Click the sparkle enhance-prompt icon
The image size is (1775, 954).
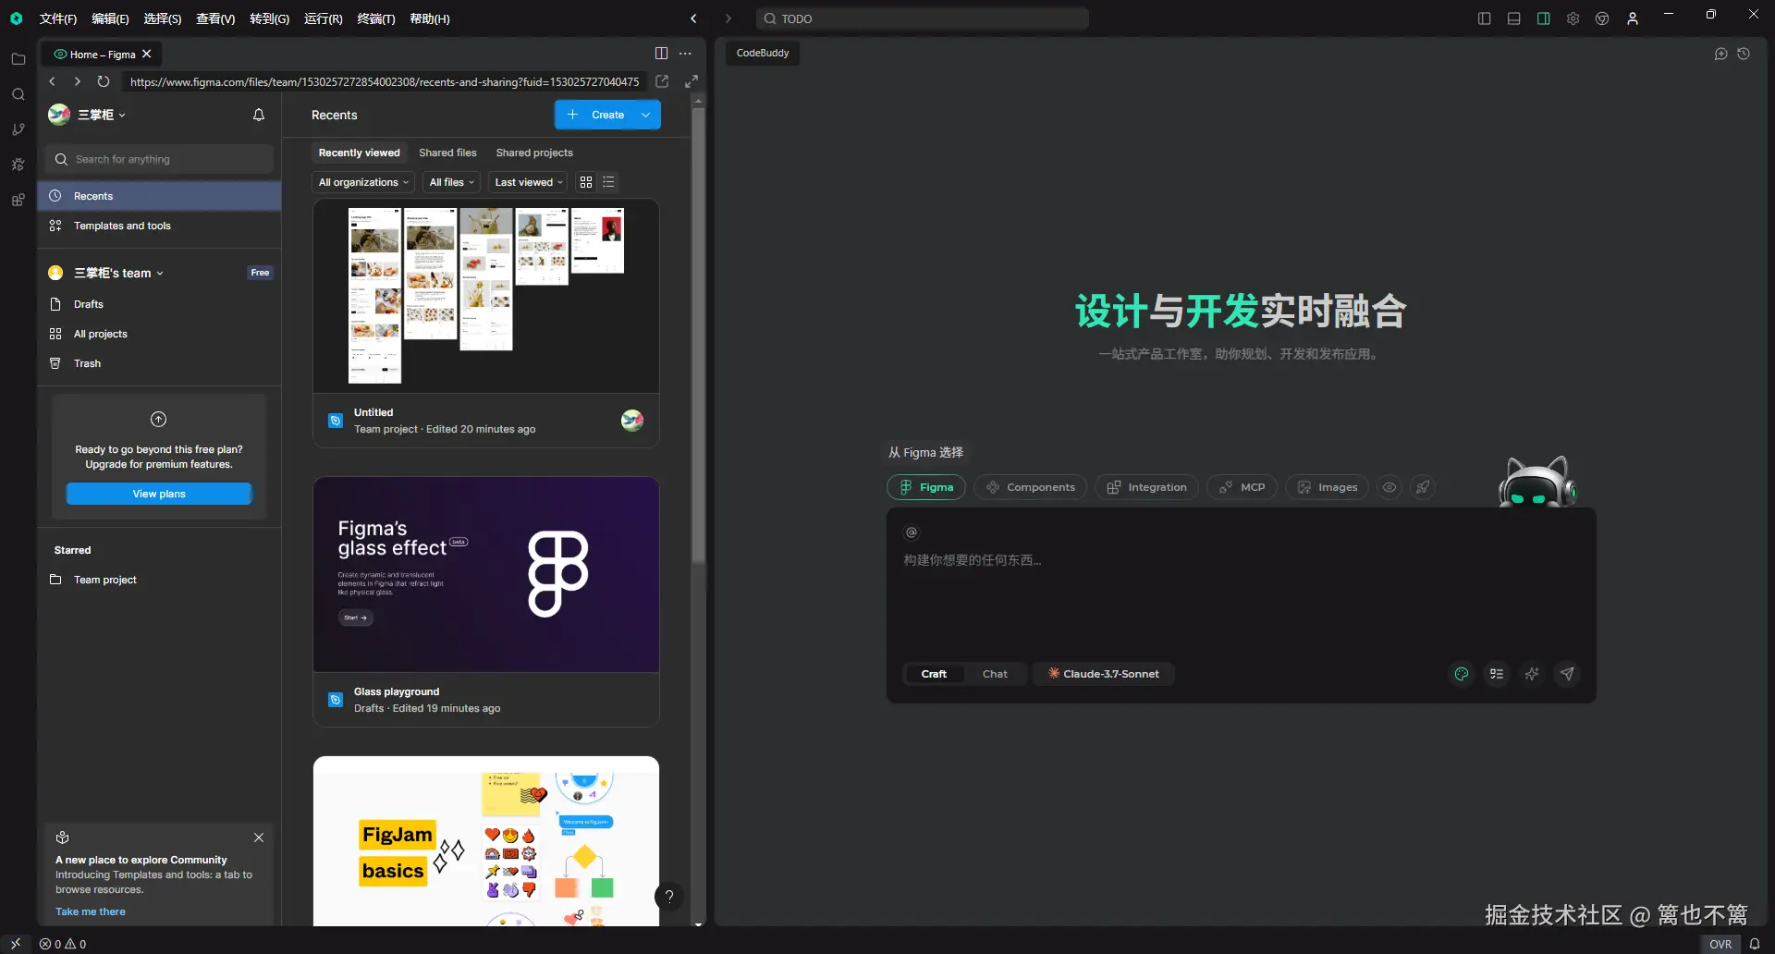coord(1532,674)
